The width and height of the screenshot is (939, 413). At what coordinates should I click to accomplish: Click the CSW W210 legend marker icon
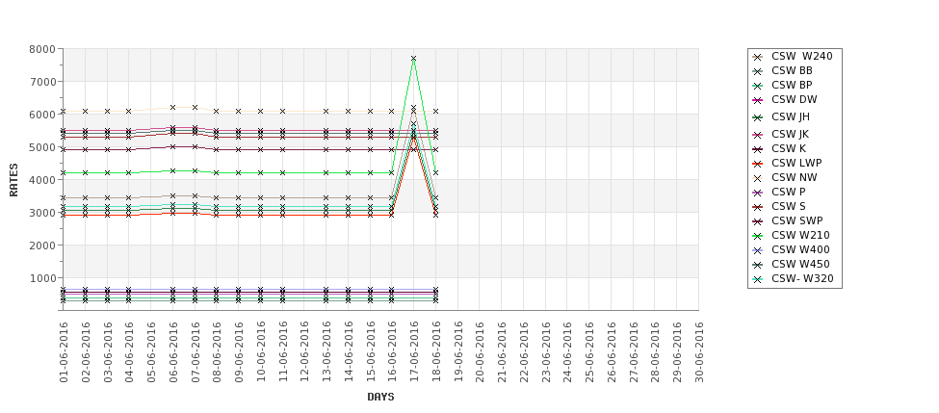(x=758, y=236)
